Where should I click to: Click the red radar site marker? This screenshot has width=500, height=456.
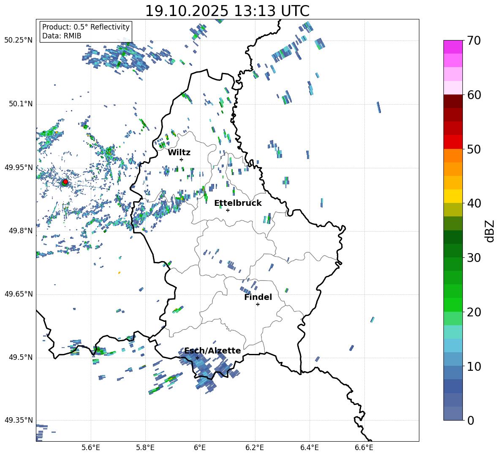(65, 182)
